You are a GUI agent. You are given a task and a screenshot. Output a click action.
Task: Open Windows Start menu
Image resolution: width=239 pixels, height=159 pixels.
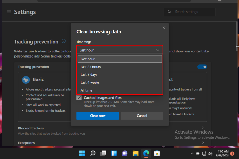coord(82,153)
